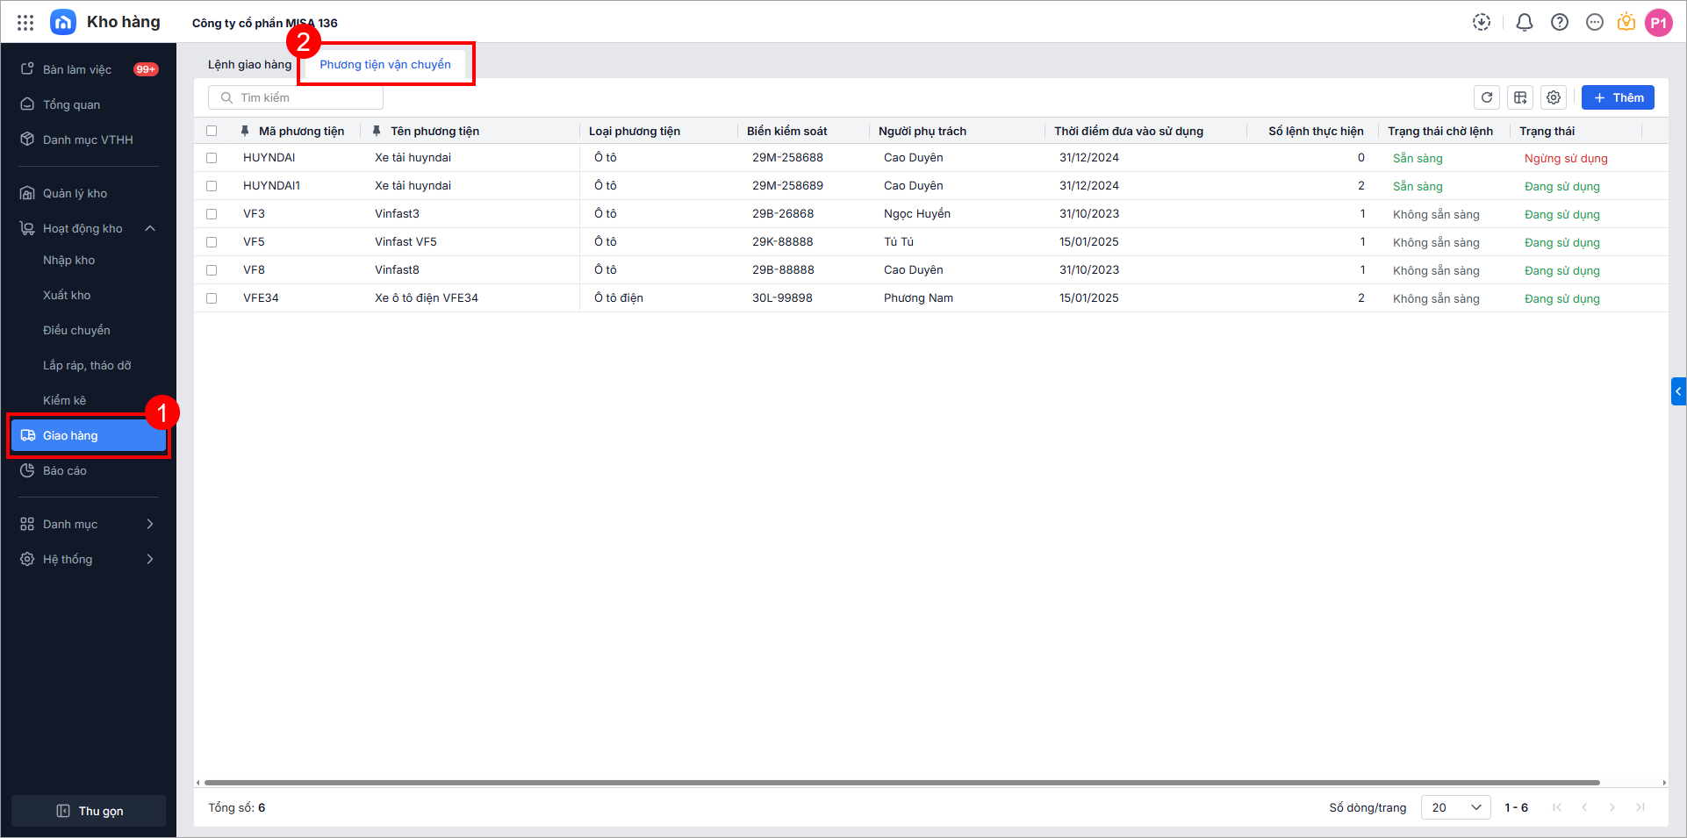
Task: Click the Thêm add button
Action: point(1618,97)
